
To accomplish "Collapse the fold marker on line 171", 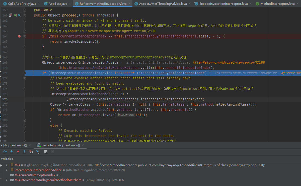I will (x=25, y=73).
